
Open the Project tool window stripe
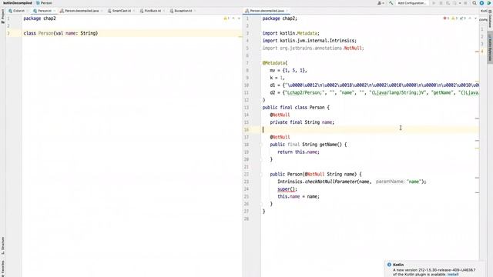tap(3, 16)
